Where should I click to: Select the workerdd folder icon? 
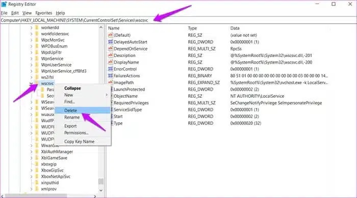click(x=37, y=27)
